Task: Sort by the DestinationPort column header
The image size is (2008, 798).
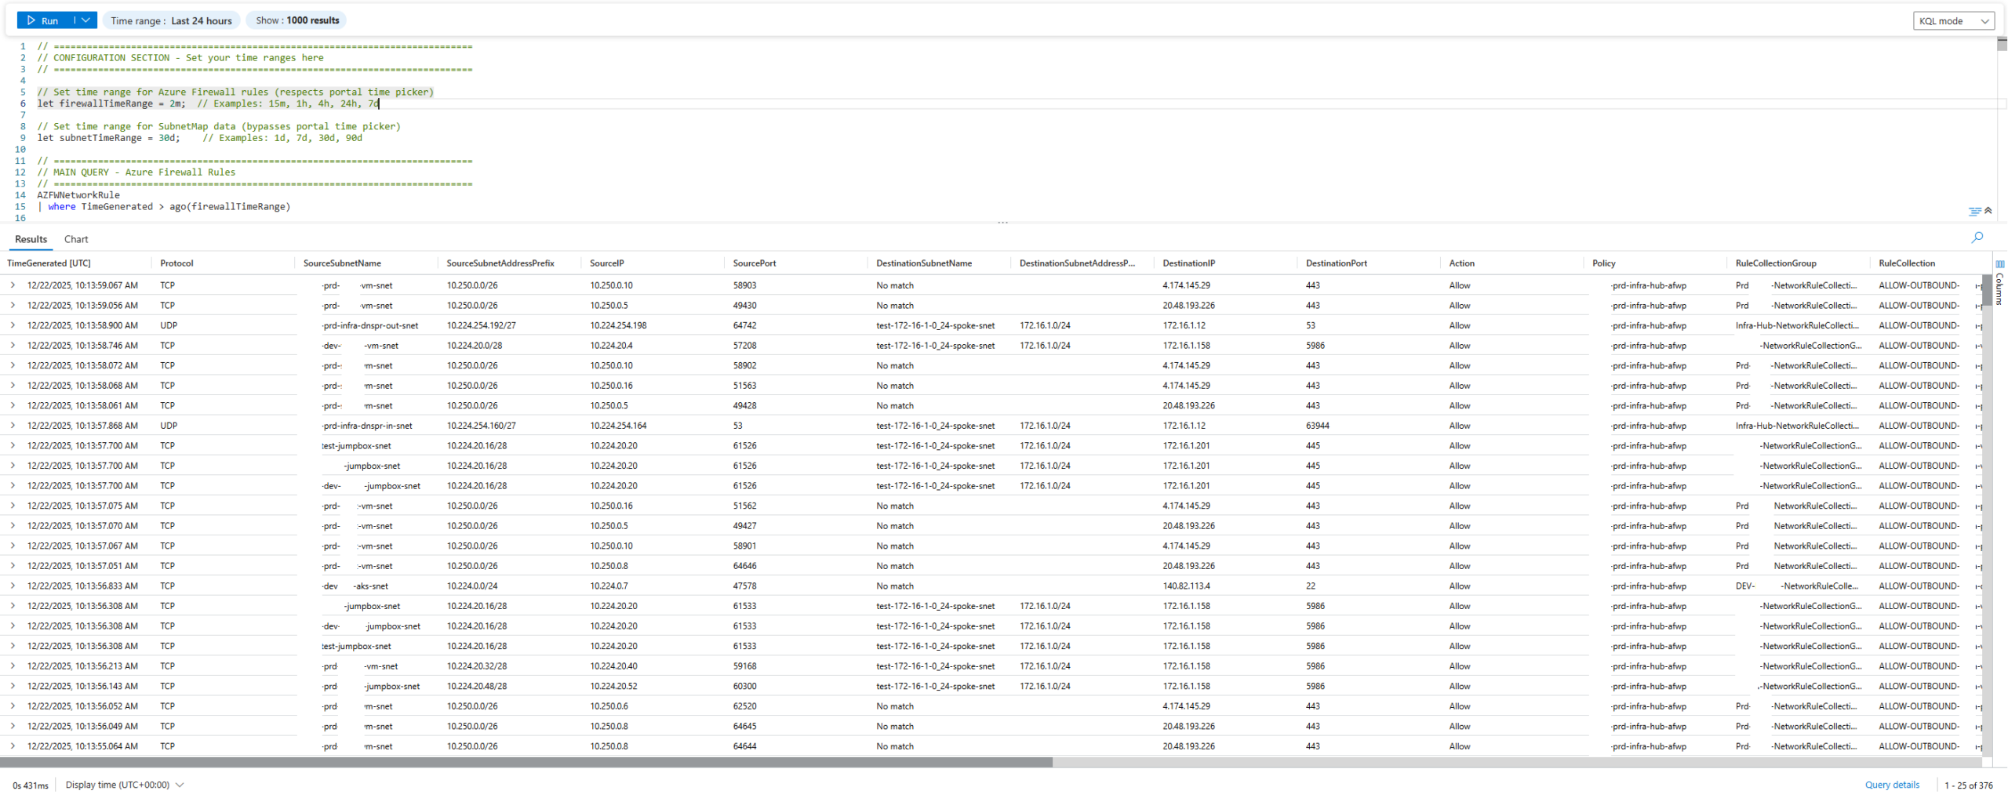Action: [1336, 263]
